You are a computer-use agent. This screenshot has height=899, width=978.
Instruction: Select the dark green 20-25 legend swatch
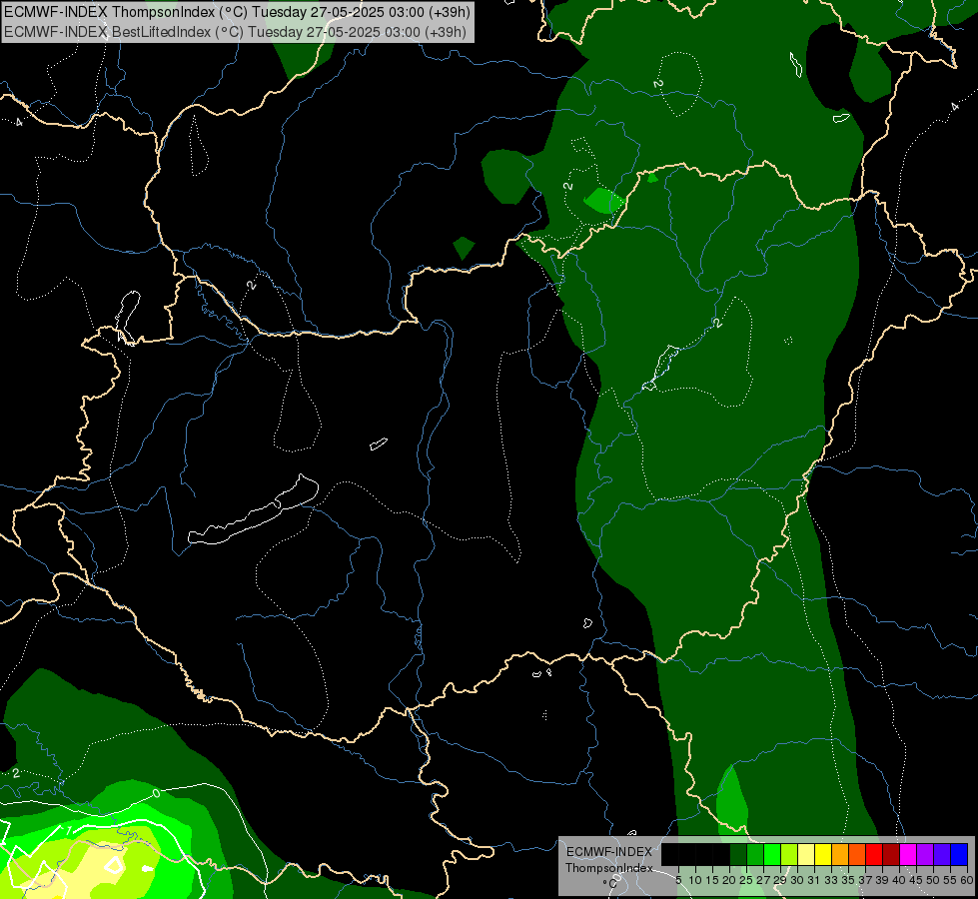[738, 854]
